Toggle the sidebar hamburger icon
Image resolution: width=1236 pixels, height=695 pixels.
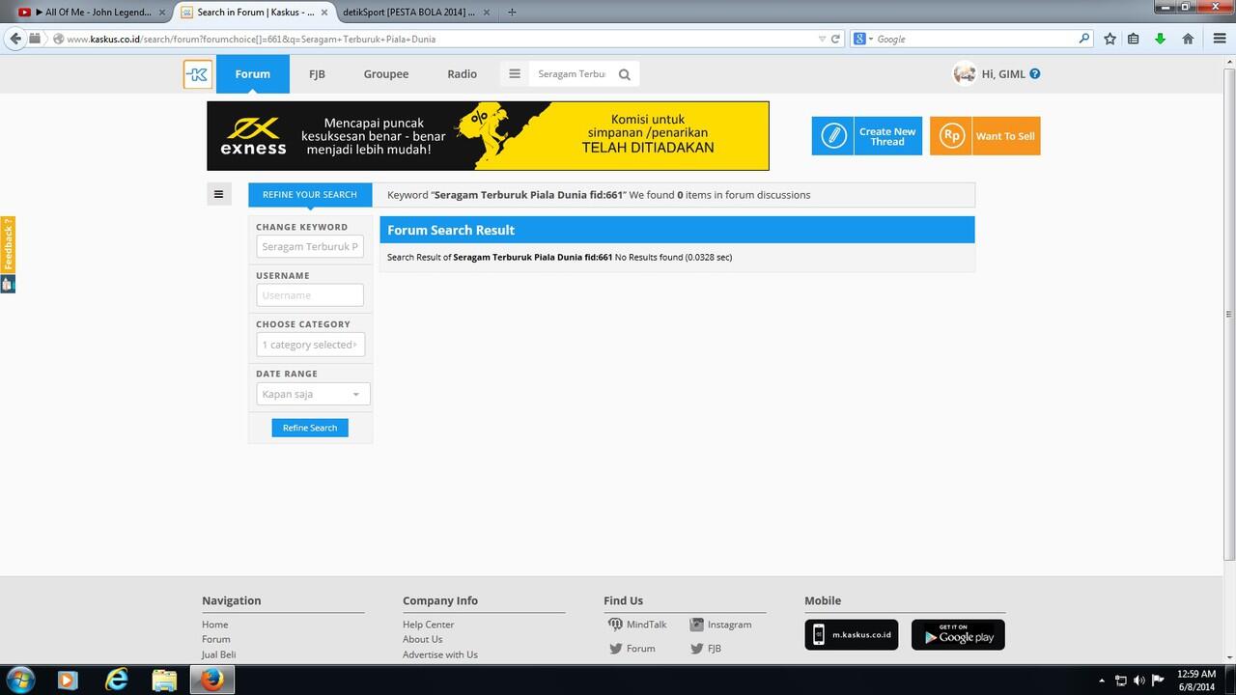coord(218,194)
